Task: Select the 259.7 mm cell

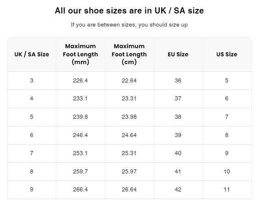Action: [80, 171]
